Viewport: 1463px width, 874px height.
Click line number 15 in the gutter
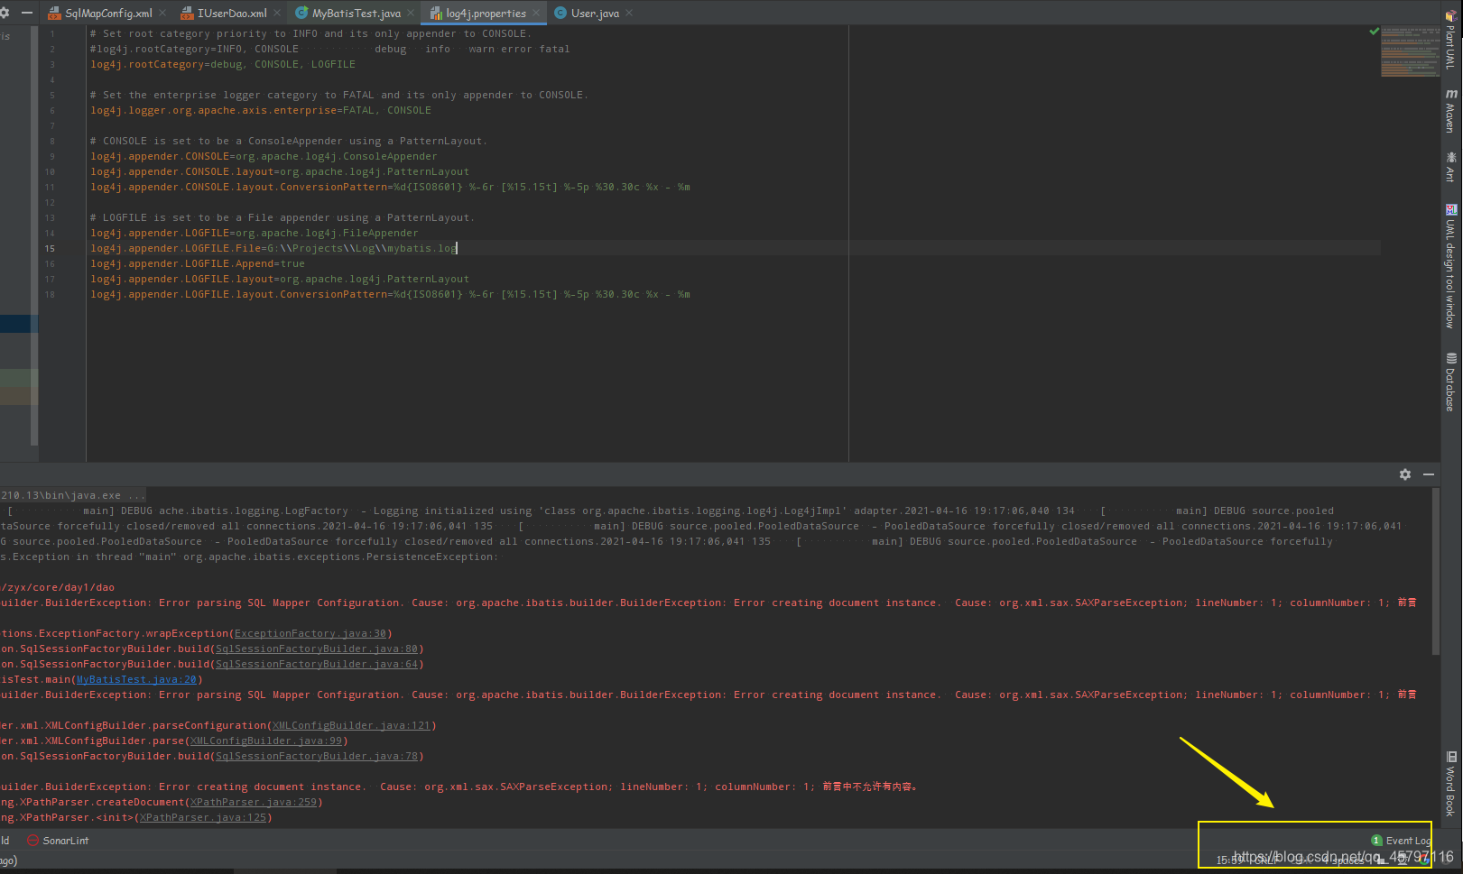click(x=50, y=249)
